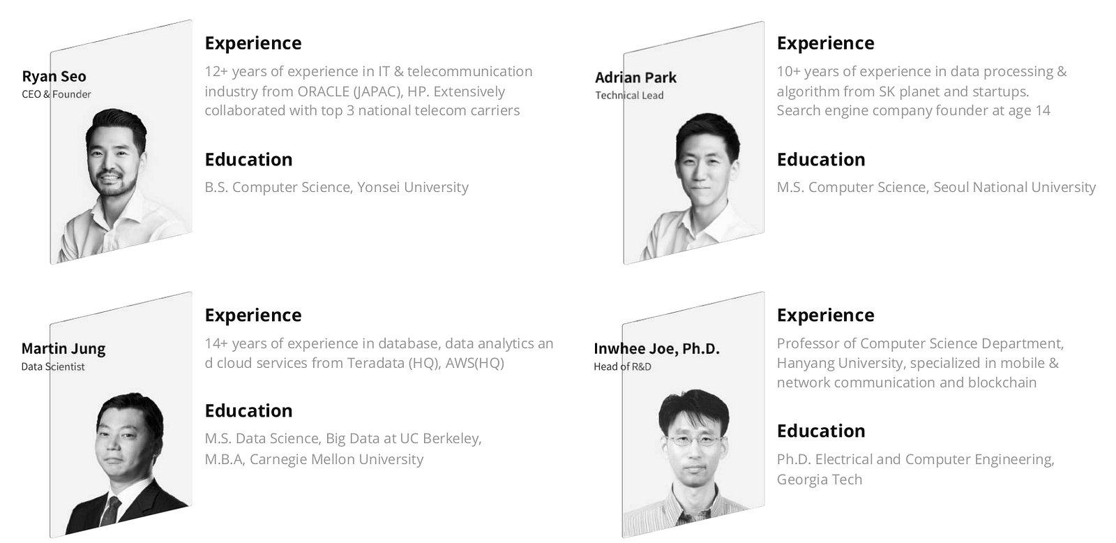
Task: Click the Head of R&D title
Action: click(622, 366)
